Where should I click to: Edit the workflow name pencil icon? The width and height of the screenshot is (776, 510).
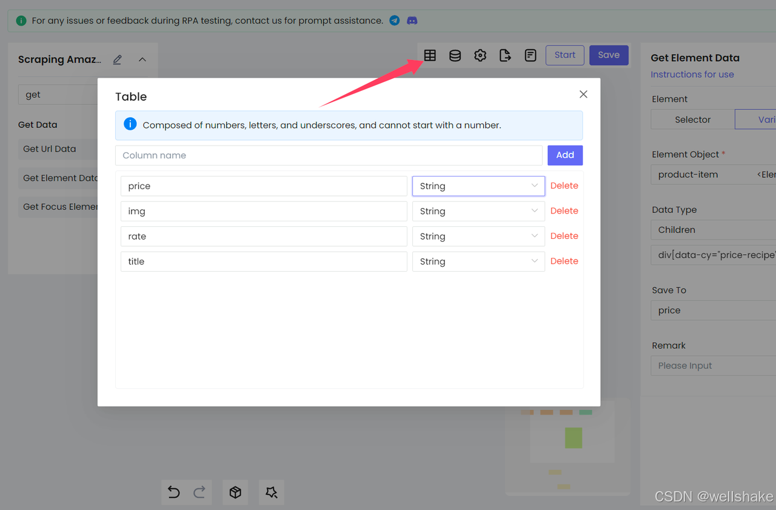[x=118, y=59]
